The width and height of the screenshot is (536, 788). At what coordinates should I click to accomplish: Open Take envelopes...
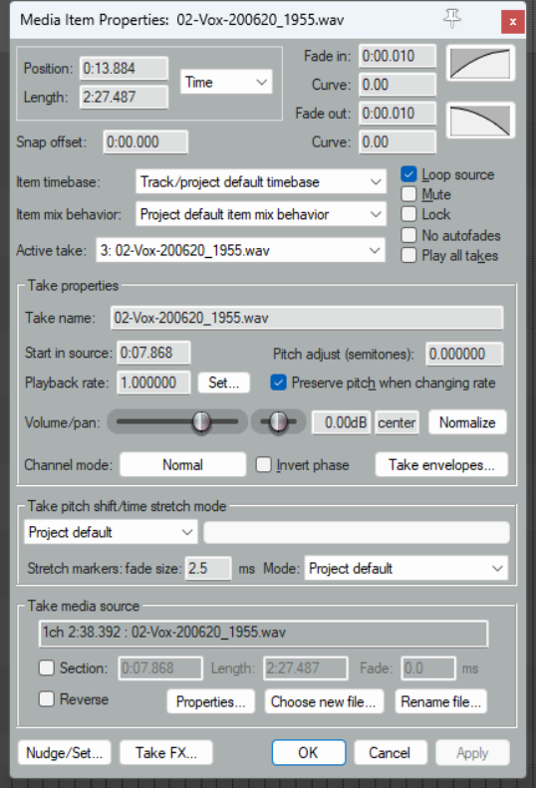pos(441,465)
